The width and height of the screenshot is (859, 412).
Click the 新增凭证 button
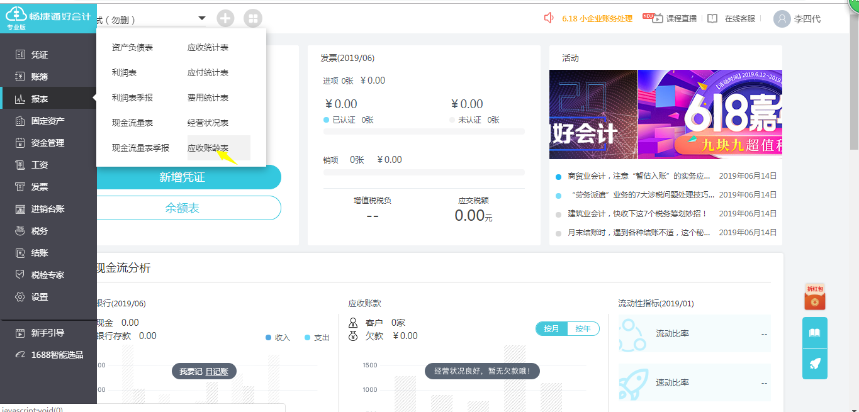(x=182, y=177)
